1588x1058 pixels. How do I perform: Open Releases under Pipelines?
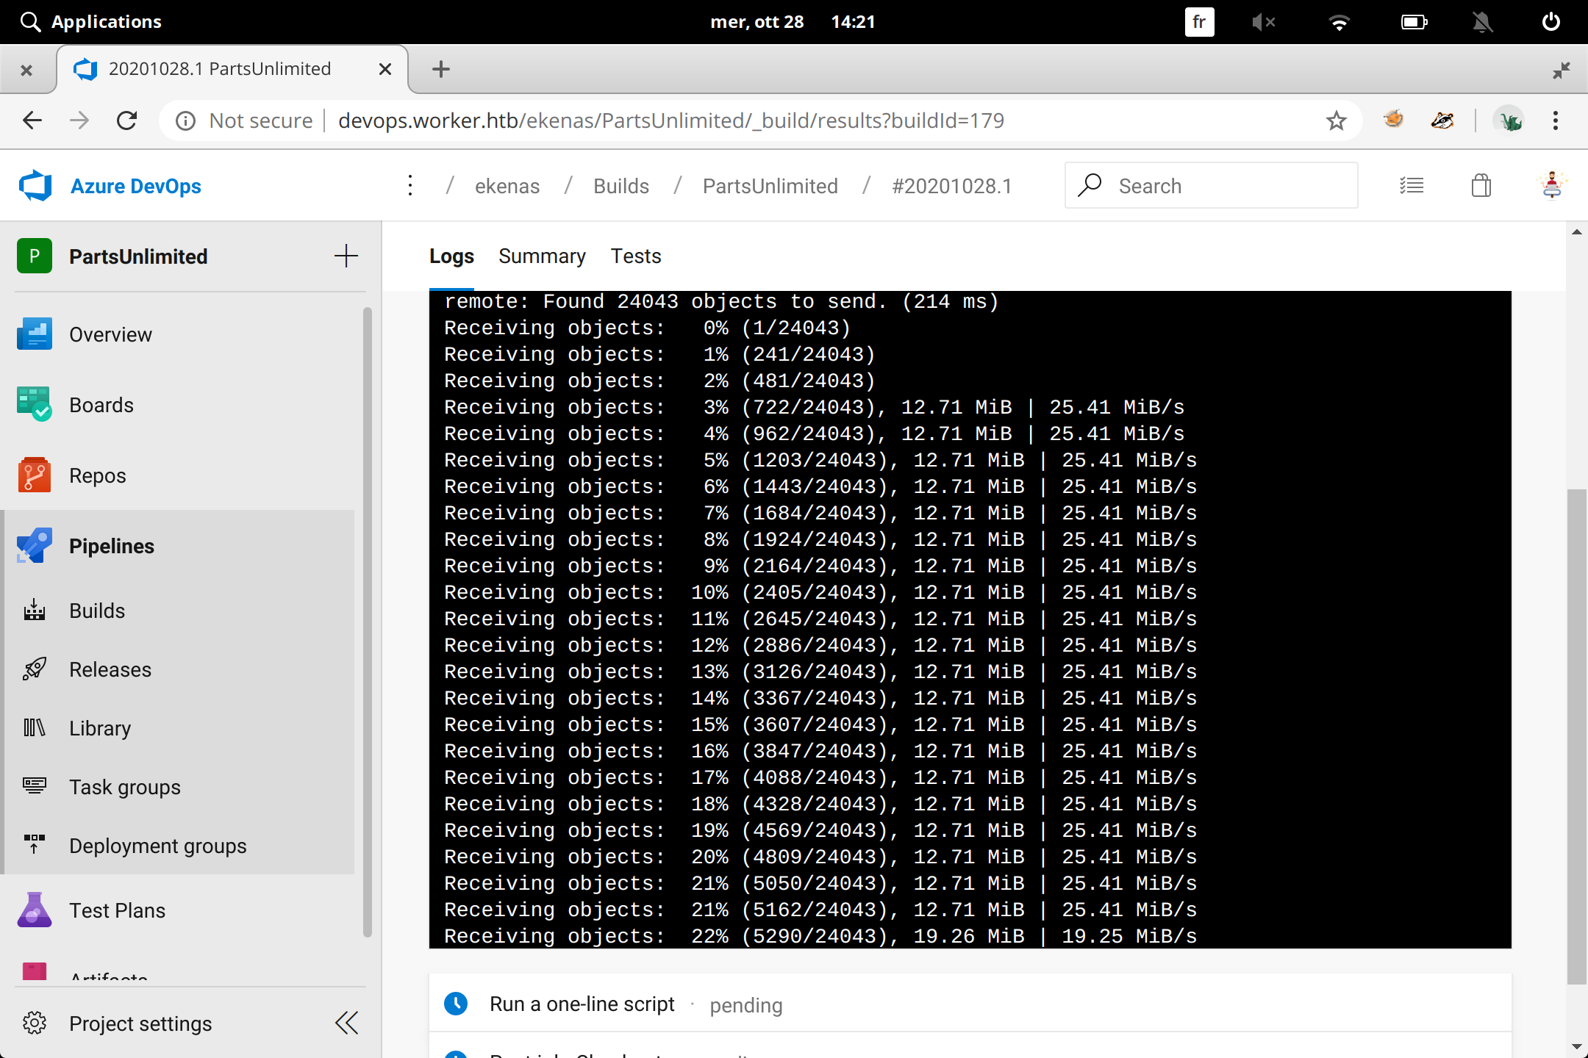click(110, 669)
